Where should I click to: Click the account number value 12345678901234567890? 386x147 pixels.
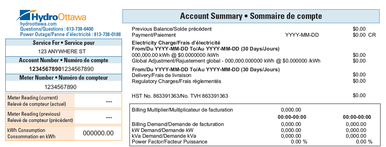click(64, 69)
